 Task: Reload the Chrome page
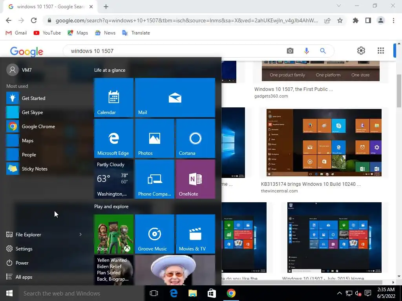pos(34,20)
